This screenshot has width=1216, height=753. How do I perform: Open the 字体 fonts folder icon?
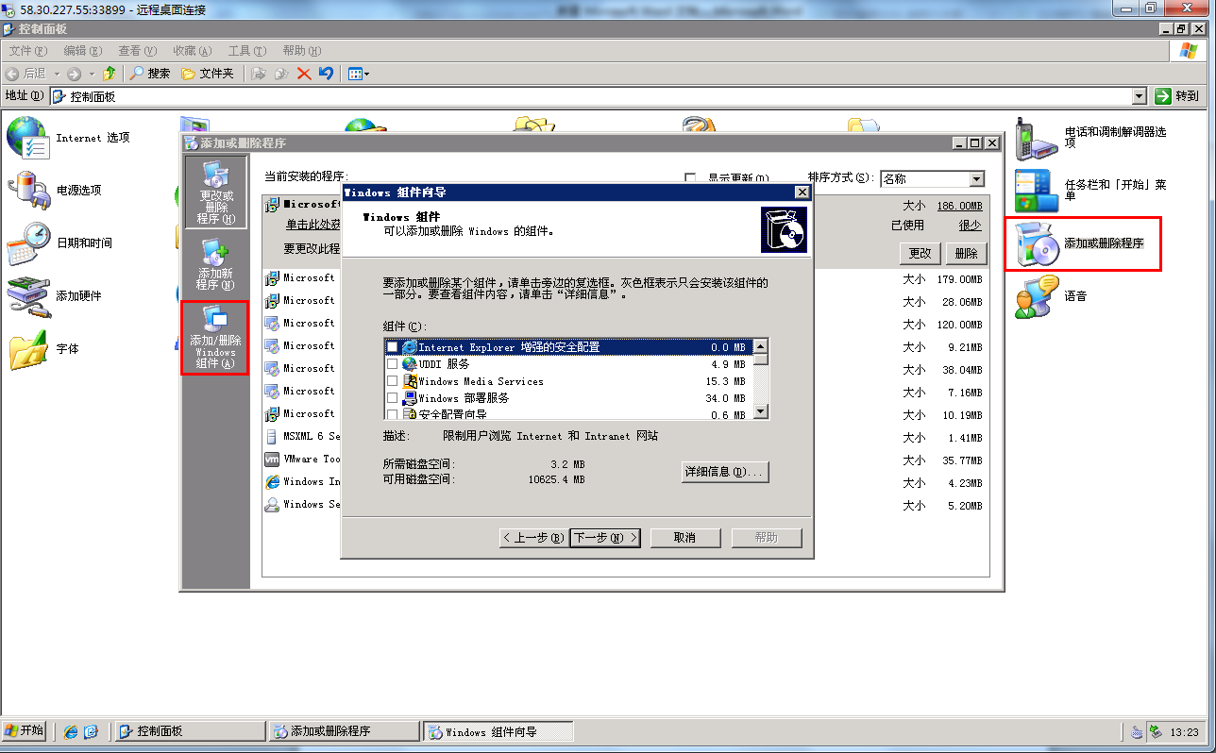tap(28, 349)
